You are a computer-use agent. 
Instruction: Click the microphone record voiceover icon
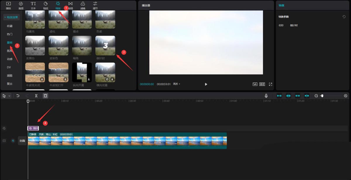(266, 96)
